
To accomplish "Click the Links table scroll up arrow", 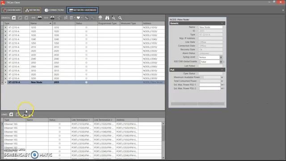I will tap(163, 123).
